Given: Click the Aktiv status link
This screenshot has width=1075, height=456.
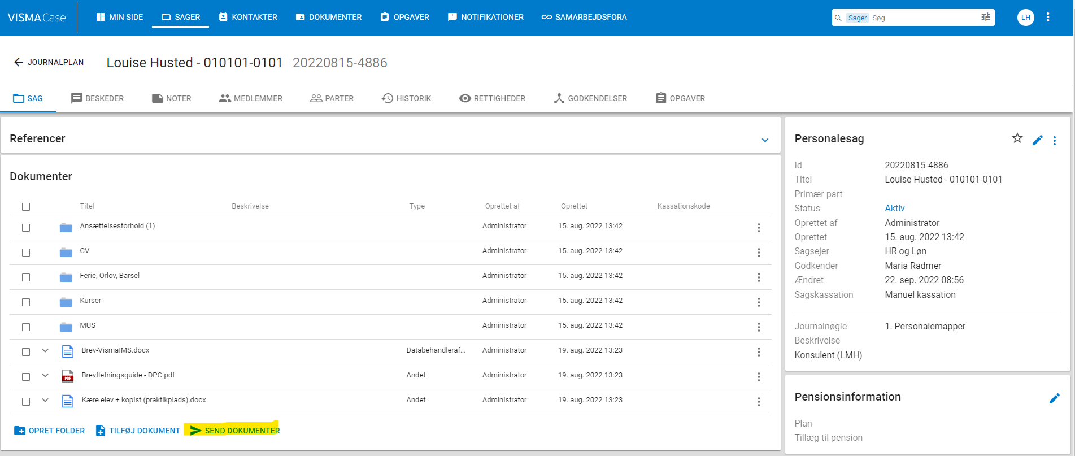Looking at the screenshot, I should point(895,209).
